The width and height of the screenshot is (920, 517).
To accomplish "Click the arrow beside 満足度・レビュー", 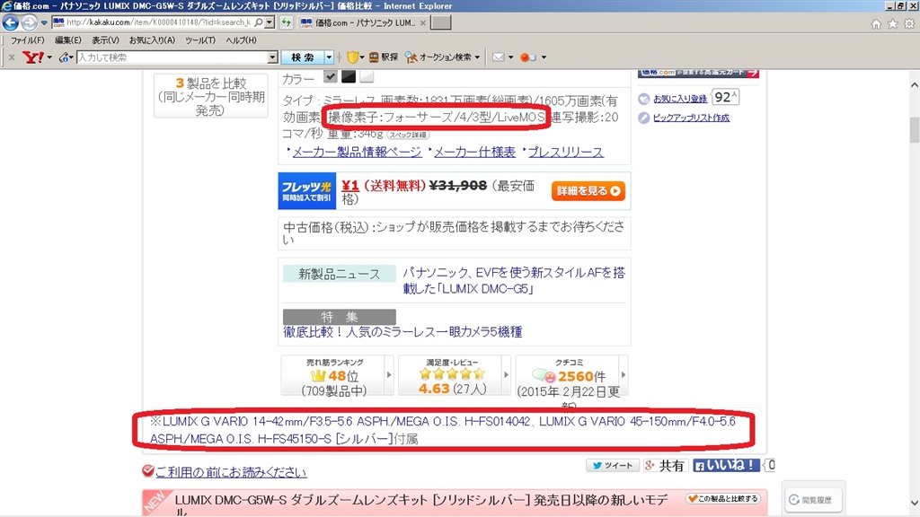I will coord(506,374).
